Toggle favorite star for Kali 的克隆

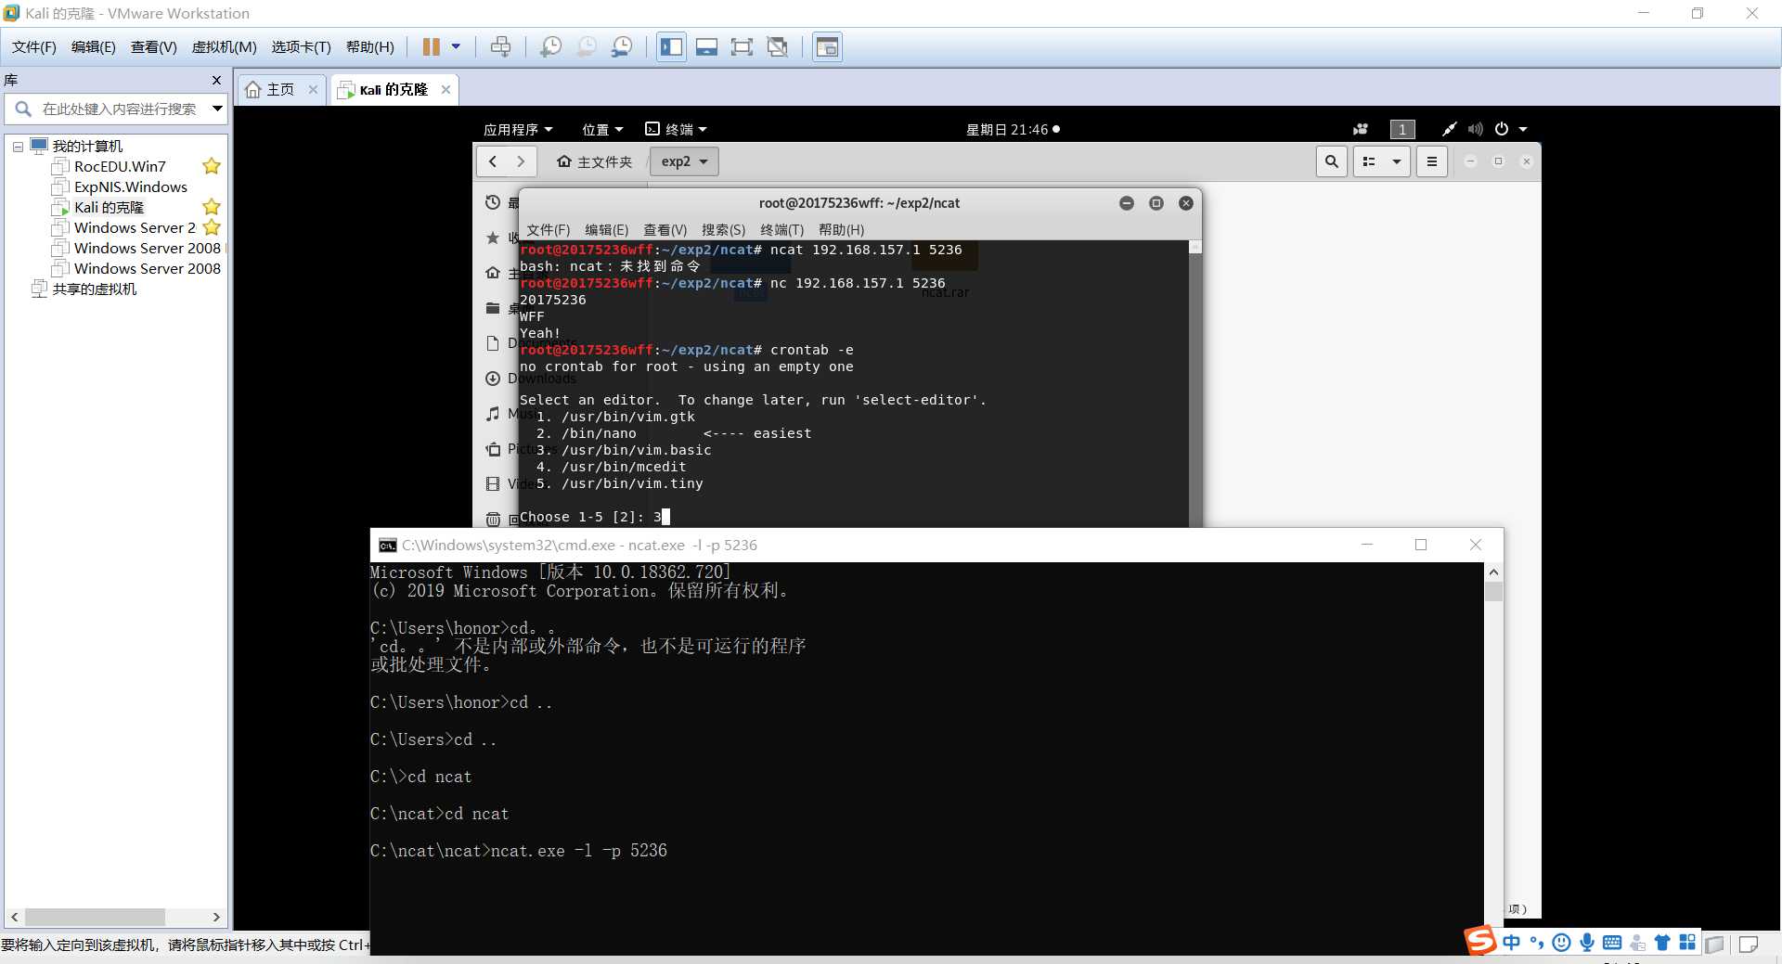pos(212,207)
